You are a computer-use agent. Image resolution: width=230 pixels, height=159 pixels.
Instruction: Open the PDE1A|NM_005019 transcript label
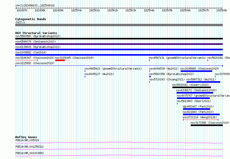point(27,140)
